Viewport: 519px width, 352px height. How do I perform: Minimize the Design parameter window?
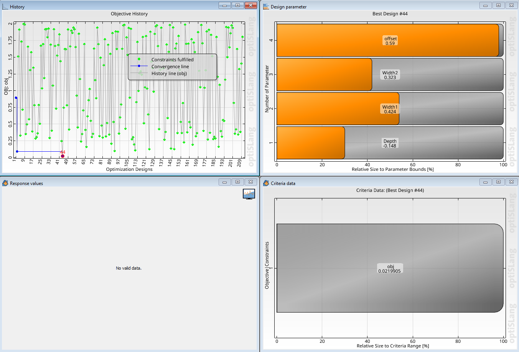pyautogui.click(x=485, y=5)
